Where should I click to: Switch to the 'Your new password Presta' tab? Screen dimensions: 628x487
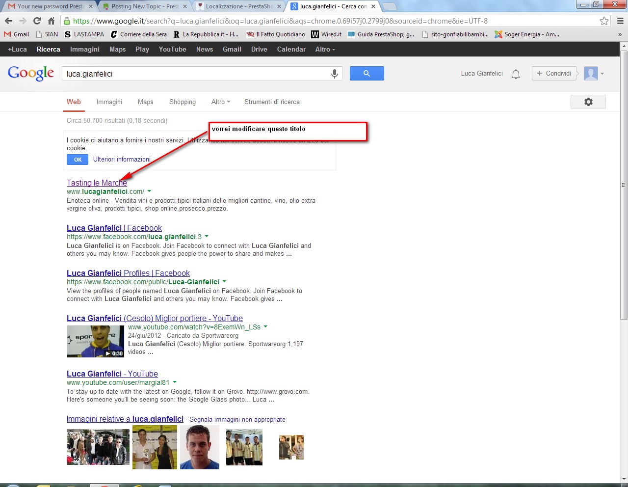click(50, 6)
